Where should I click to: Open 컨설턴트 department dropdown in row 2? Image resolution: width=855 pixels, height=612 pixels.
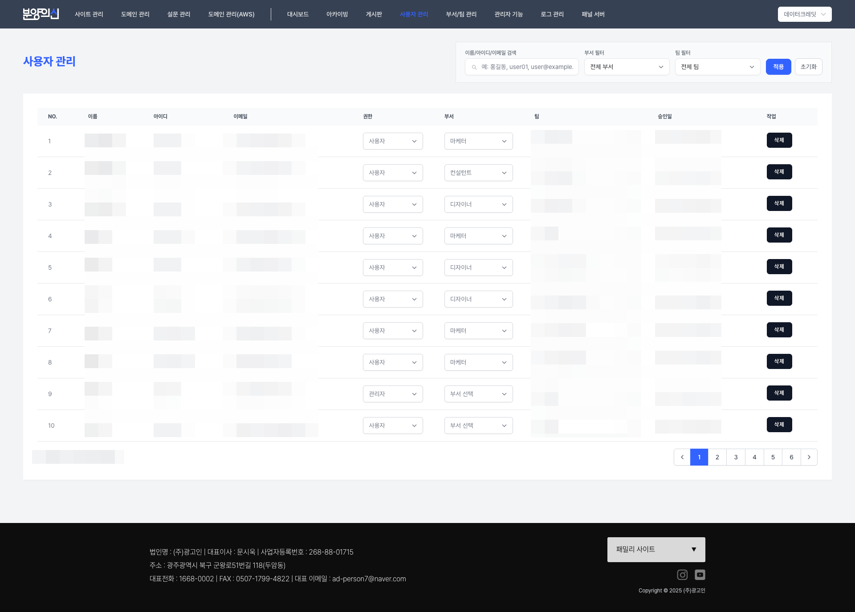478,173
